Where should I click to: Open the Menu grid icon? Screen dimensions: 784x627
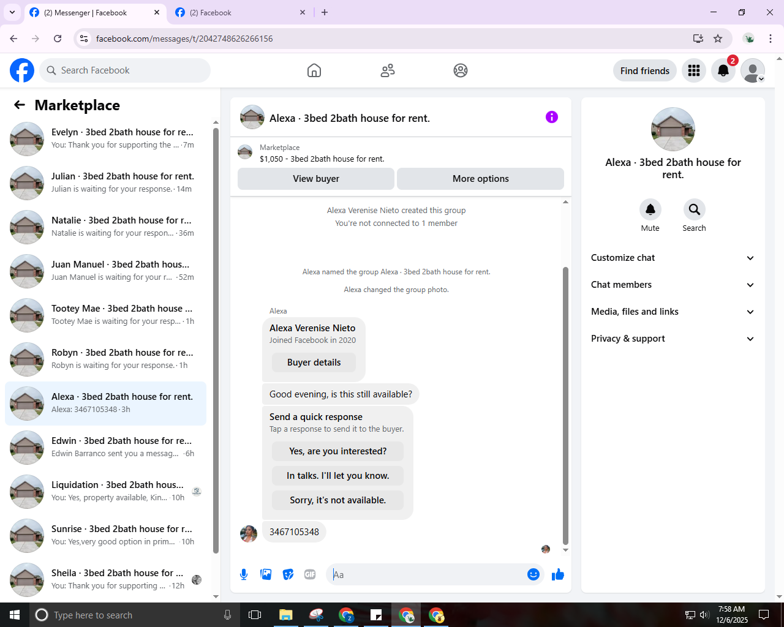pos(694,70)
